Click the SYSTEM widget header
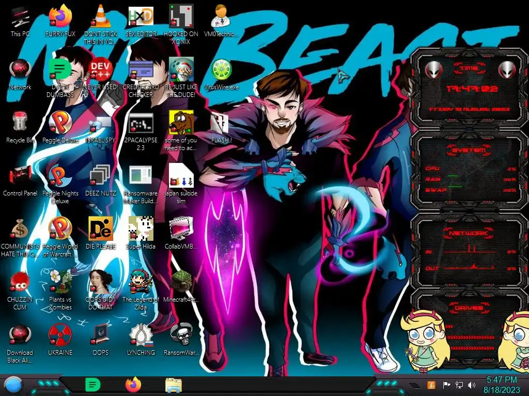This screenshot has width=529, height=396. 469,150
